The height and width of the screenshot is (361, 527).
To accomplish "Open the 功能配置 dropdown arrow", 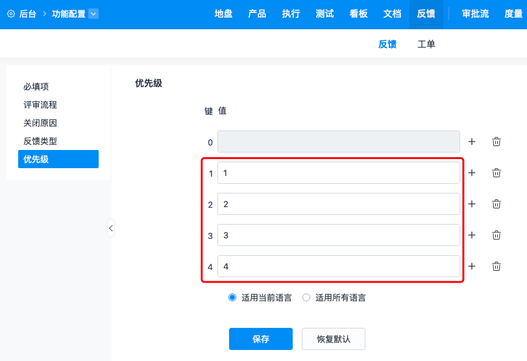I will 93,14.
